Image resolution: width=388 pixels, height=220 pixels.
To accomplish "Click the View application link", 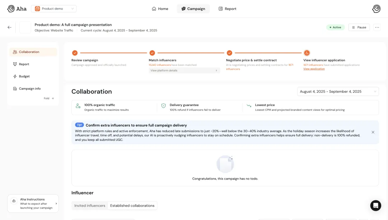I will click(x=314, y=69).
